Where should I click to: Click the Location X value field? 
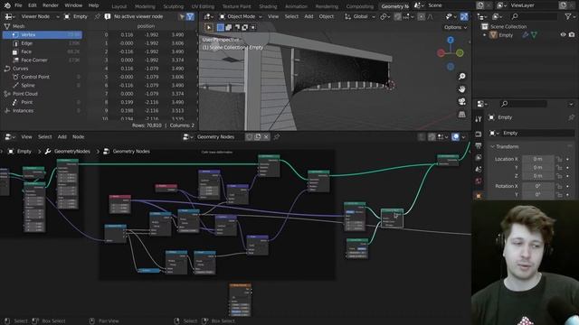tap(537, 159)
